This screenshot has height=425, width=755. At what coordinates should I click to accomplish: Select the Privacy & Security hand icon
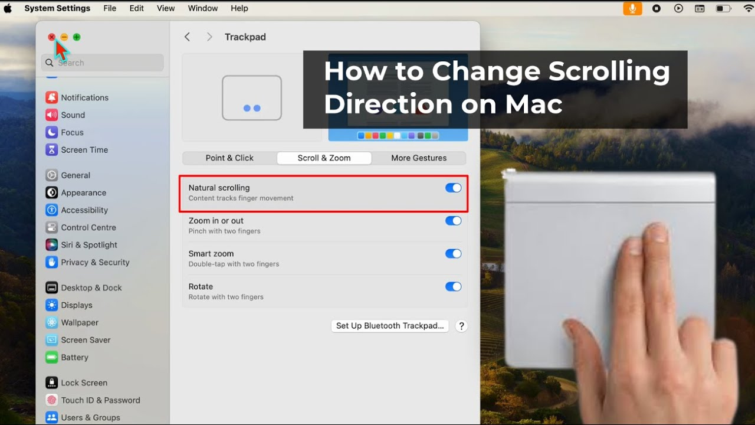click(x=51, y=262)
